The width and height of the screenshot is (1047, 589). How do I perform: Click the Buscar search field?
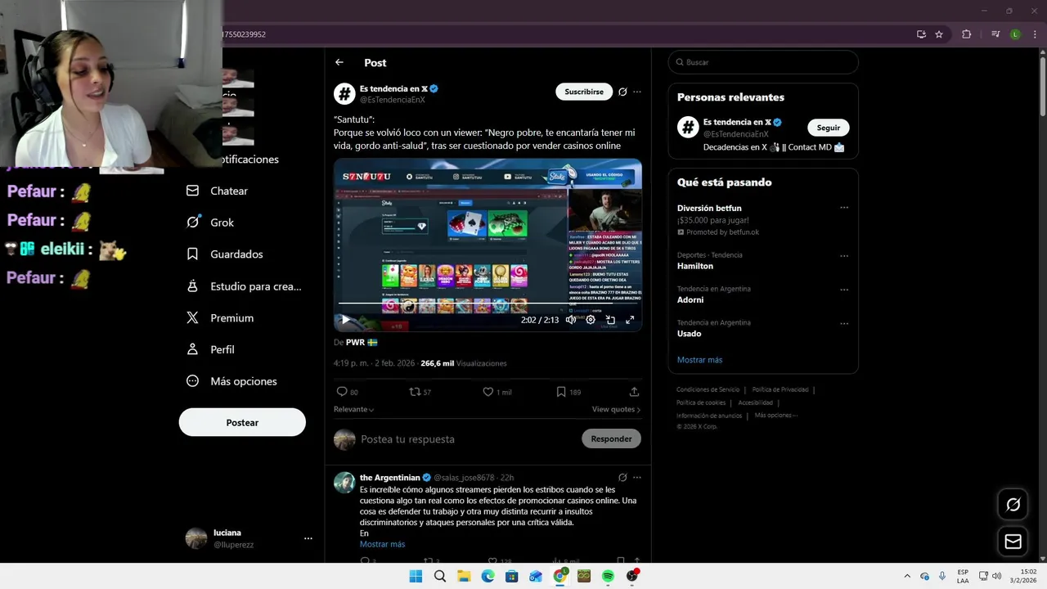pos(763,62)
